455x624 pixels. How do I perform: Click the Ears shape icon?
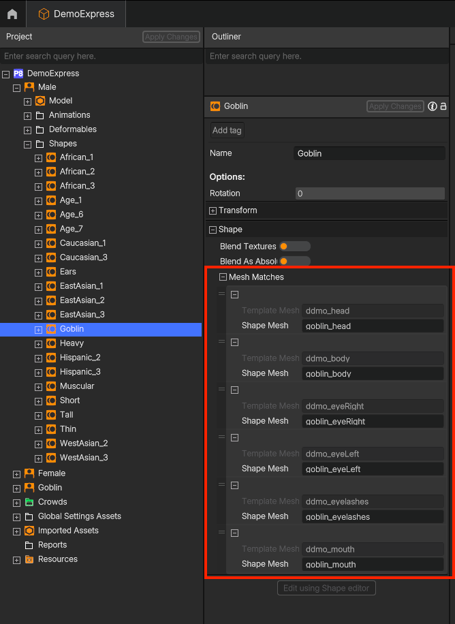[51, 272]
